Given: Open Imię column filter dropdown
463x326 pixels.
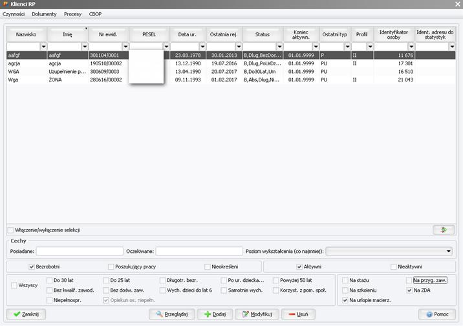Looking at the screenshot, I should [x=85, y=47].
